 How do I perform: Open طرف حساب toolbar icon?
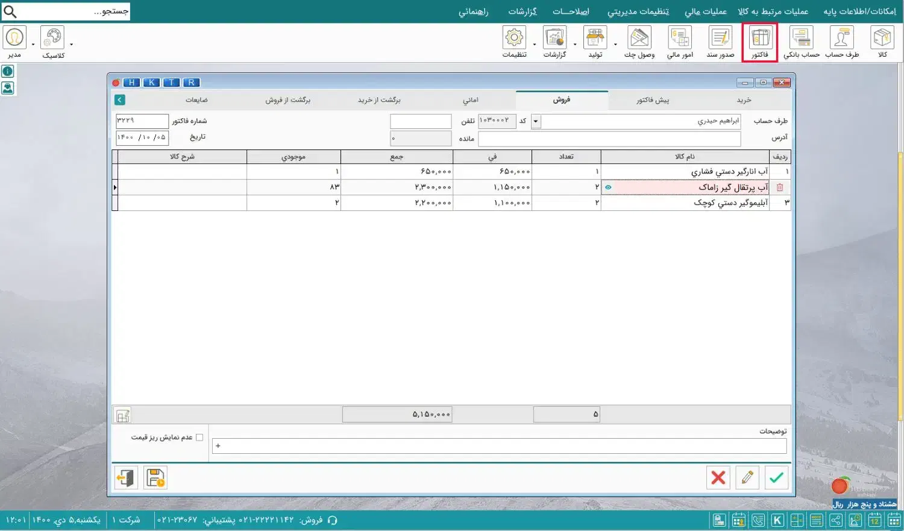[x=841, y=39]
